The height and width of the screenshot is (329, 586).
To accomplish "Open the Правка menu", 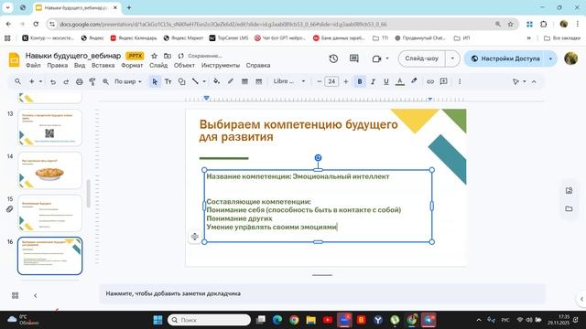I will pos(57,65).
